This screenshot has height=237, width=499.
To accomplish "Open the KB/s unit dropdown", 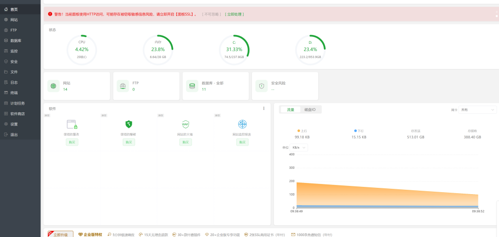I will (x=299, y=147).
